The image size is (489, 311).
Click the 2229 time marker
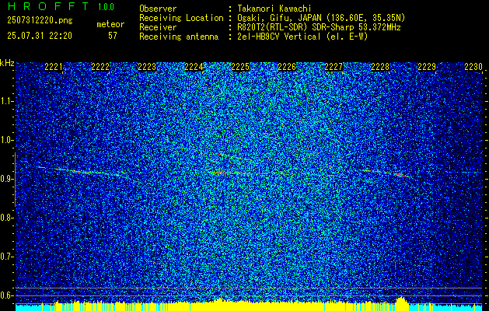[427, 67]
